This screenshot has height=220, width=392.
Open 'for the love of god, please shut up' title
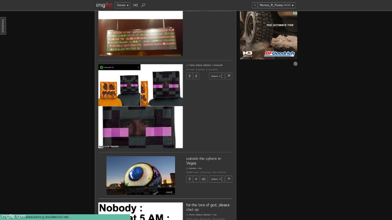(x=208, y=207)
